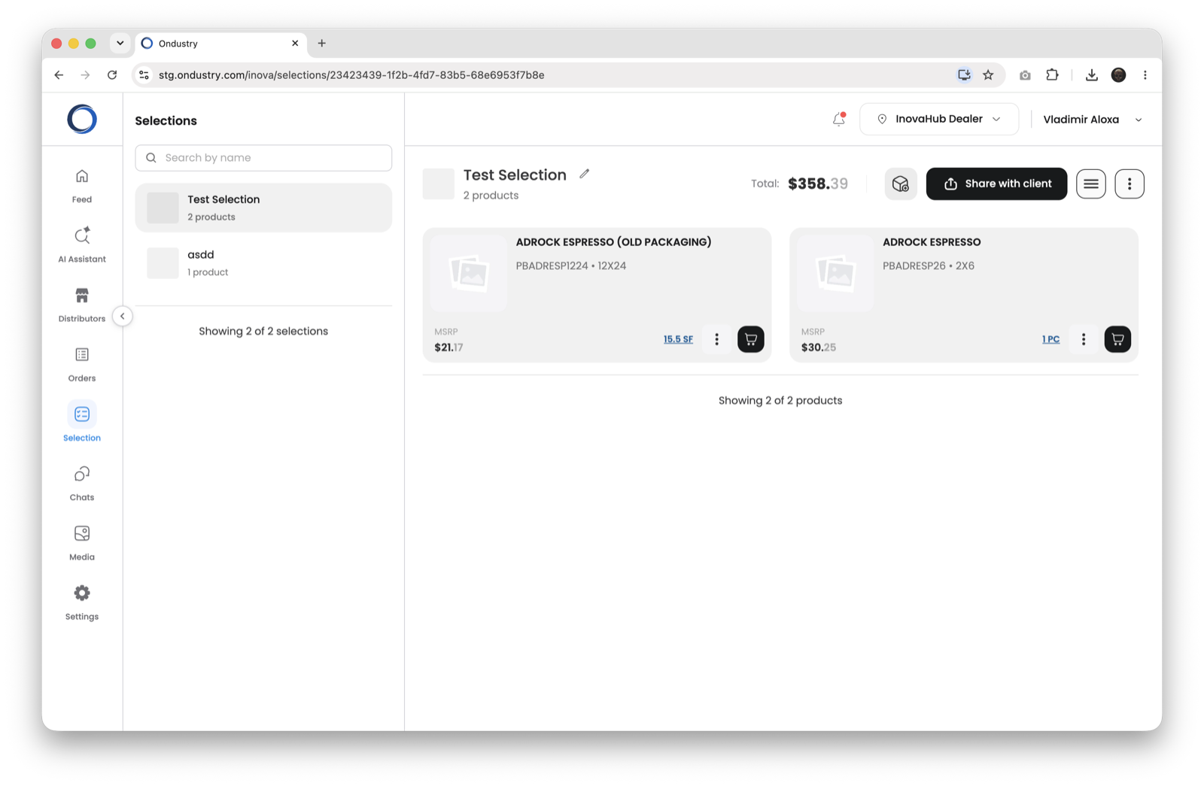The image size is (1204, 786).
Task: Click Share with client button
Action: pos(996,184)
